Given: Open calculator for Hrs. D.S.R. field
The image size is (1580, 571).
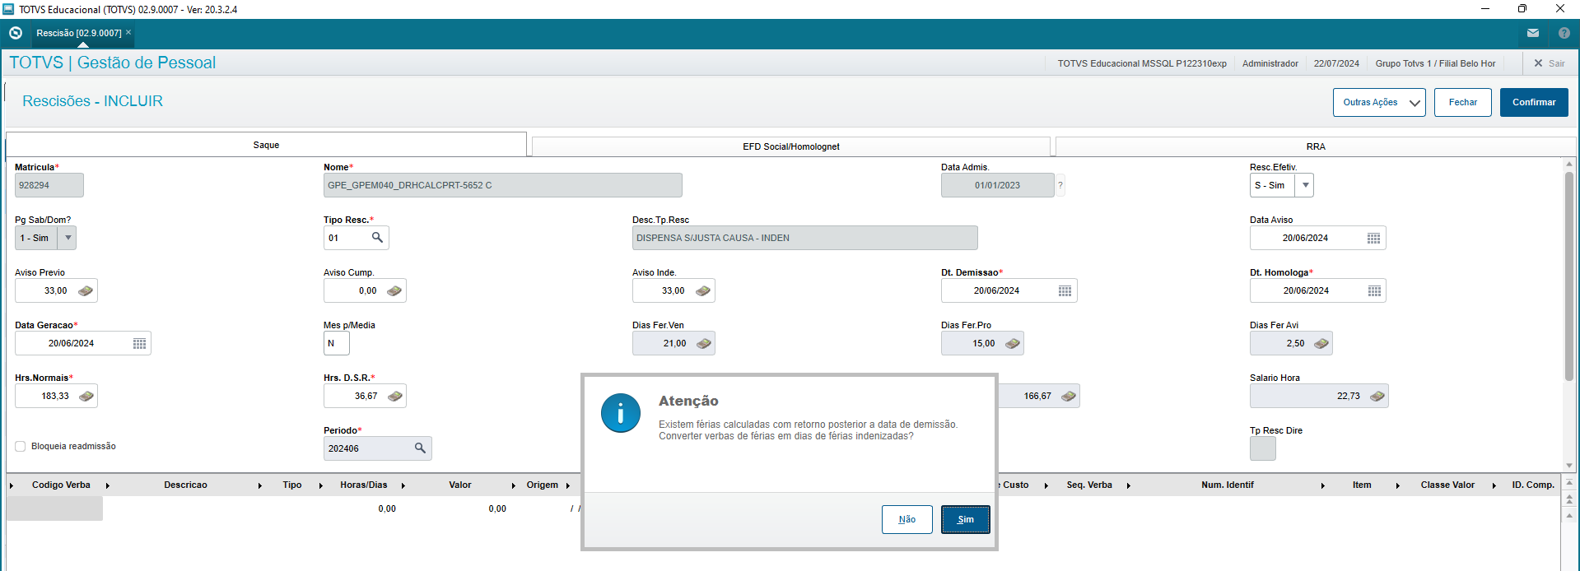Looking at the screenshot, I should pos(395,396).
